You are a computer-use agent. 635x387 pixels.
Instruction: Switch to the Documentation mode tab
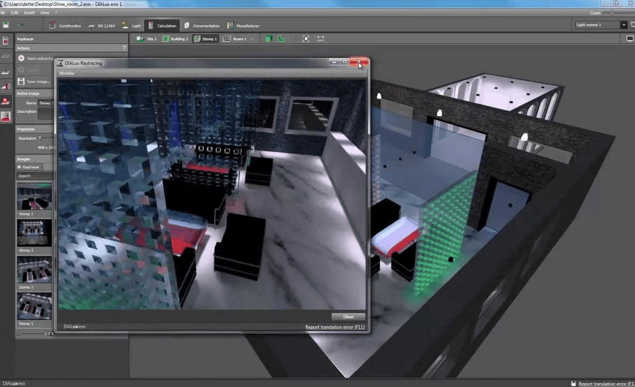202,26
